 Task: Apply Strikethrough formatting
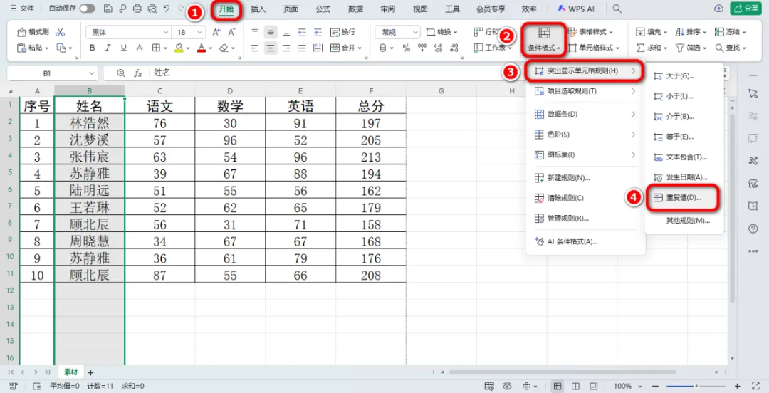[140, 48]
